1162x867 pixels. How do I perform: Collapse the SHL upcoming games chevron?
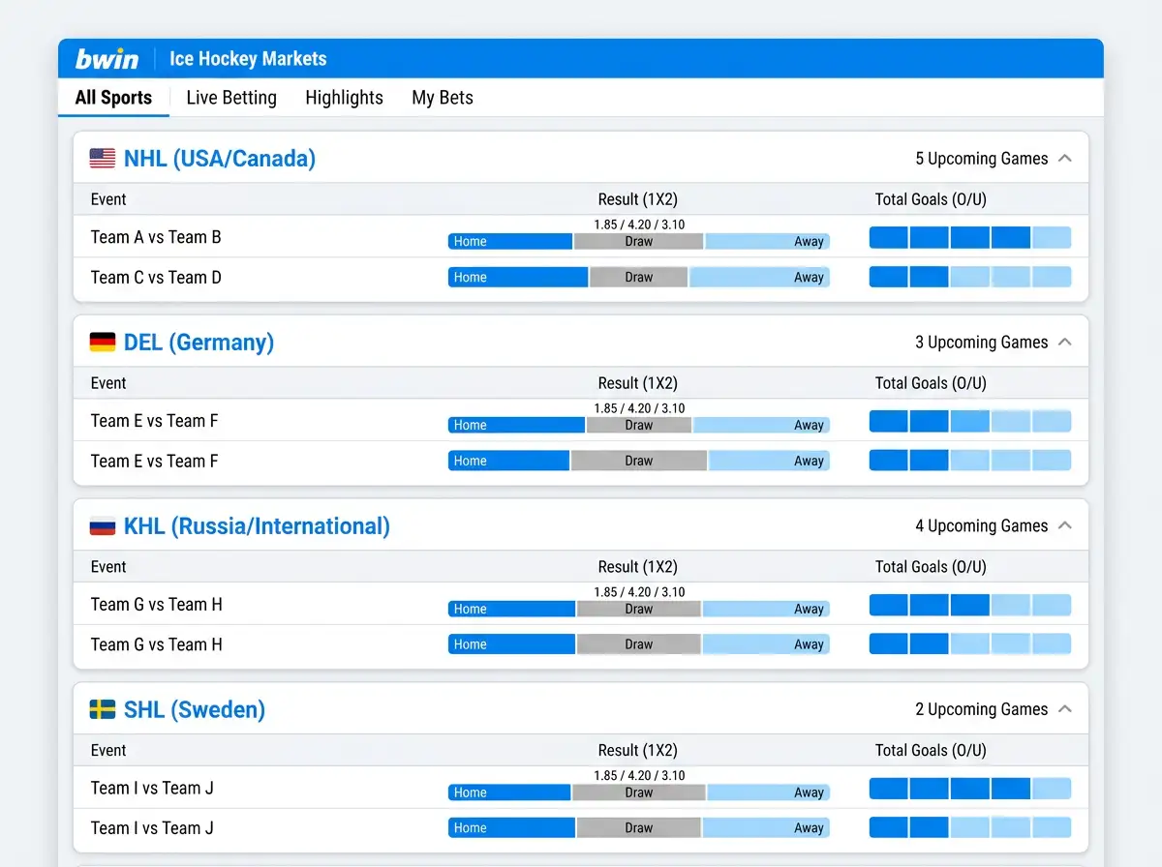(1065, 709)
